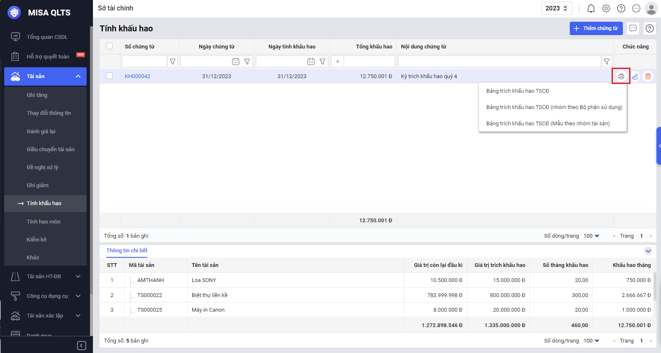Open the notifications bell icon
The width and height of the screenshot is (661, 353).
(591, 8)
